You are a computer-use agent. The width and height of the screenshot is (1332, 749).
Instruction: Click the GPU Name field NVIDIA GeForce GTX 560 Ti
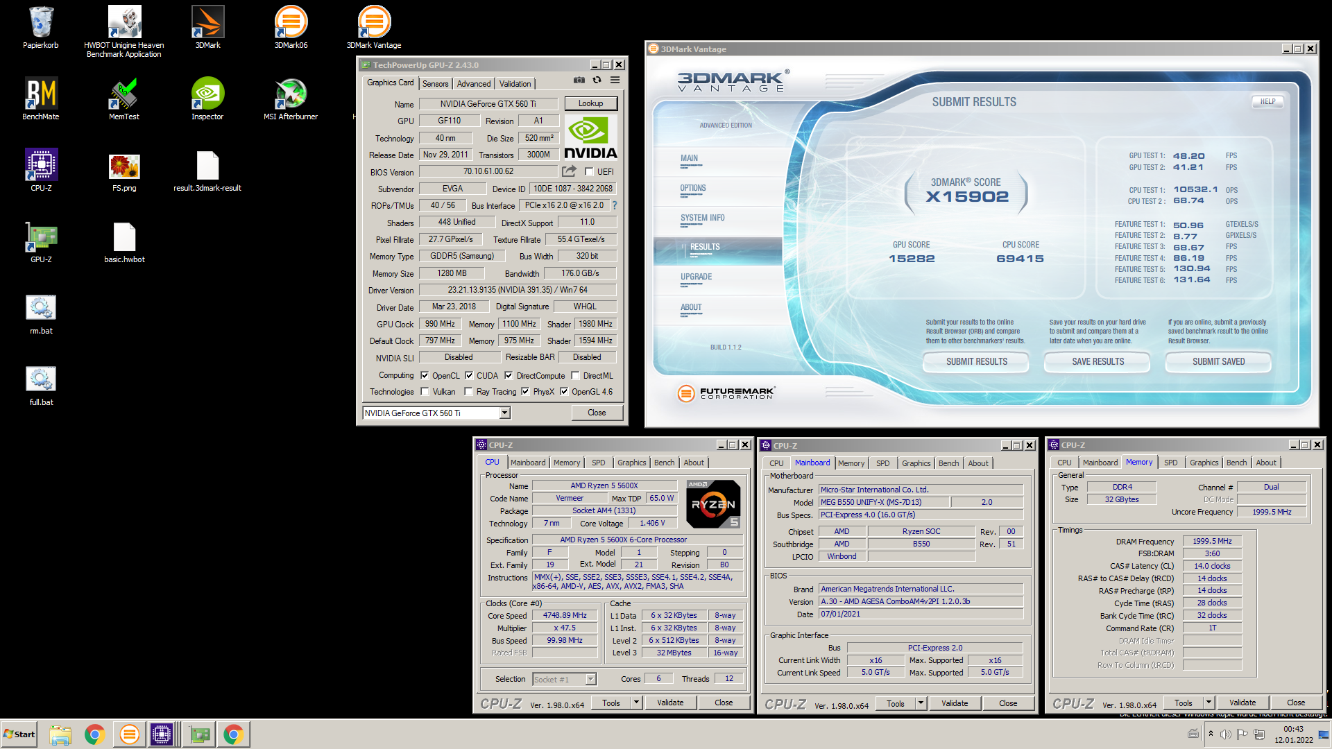488,104
